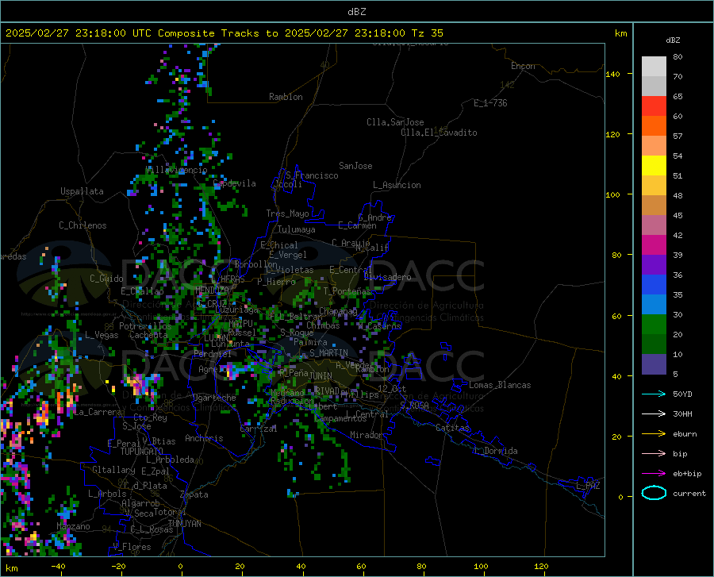
Task: Click the 'Encon' map label
Action: 523,66
